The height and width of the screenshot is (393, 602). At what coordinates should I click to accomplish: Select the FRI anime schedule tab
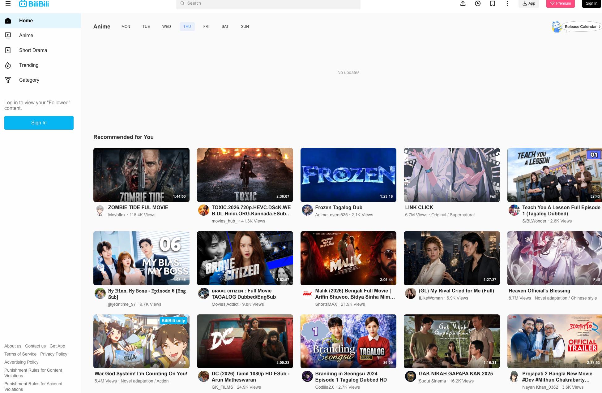pos(206,27)
